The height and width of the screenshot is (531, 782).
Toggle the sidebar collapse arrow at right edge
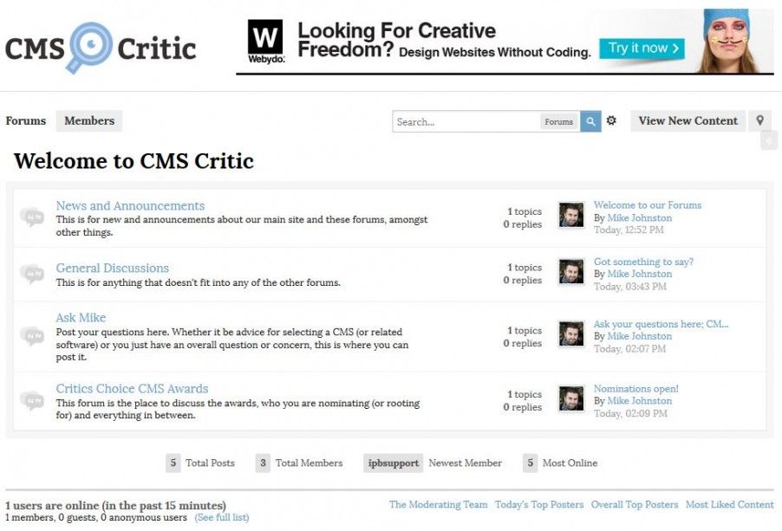point(769,141)
